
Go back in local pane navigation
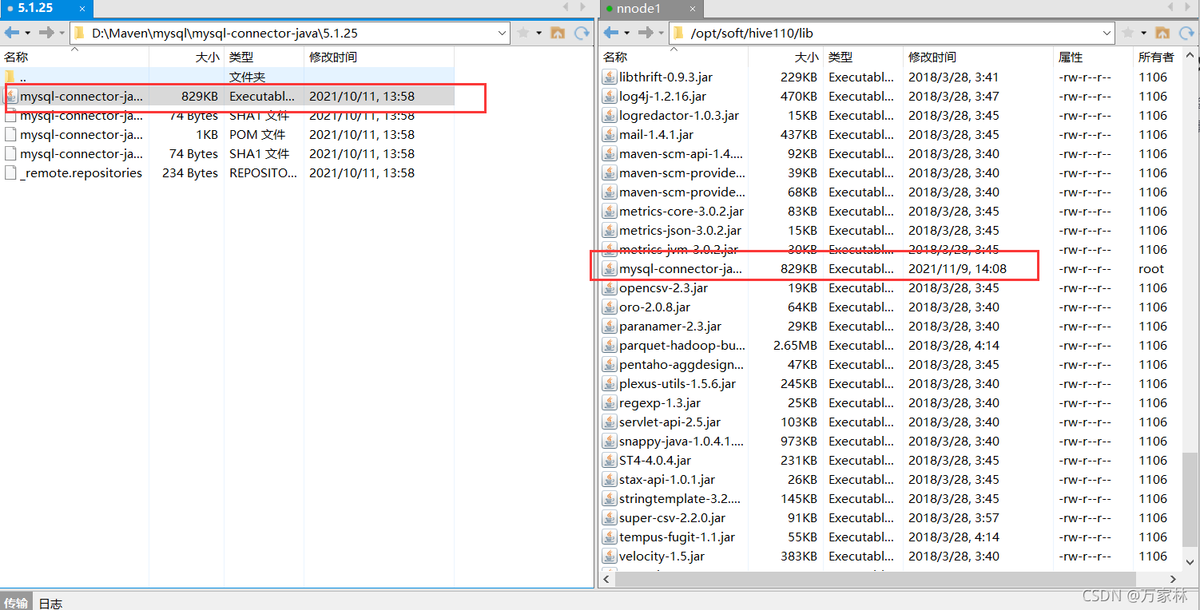(x=11, y=33)
